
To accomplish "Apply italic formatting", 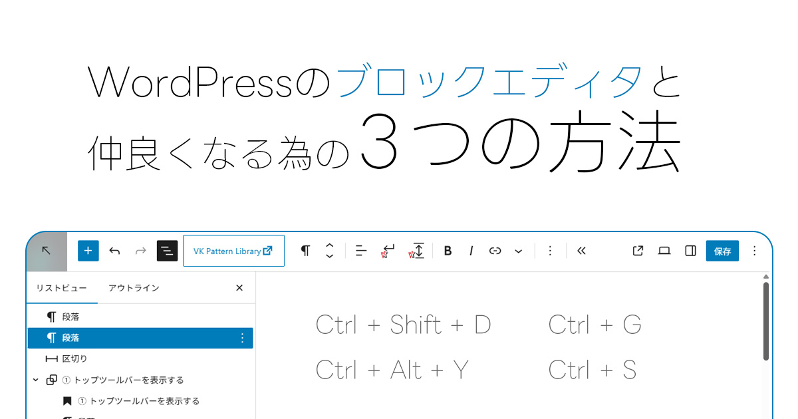I will [471, 251].
